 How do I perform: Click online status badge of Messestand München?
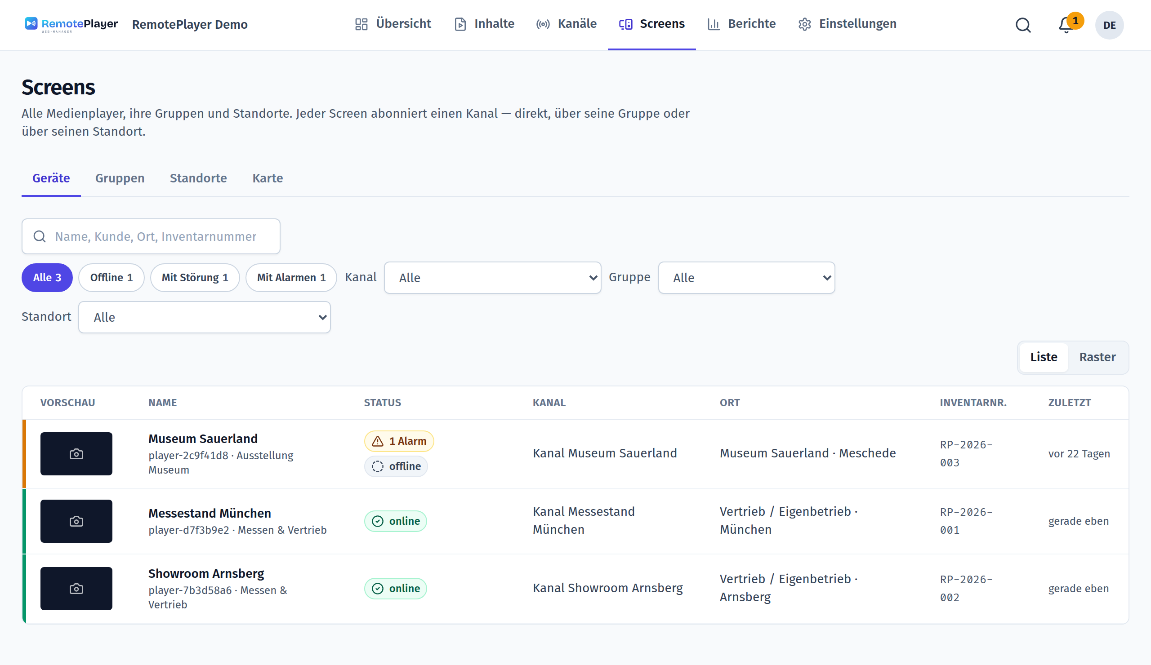(396, 521)
